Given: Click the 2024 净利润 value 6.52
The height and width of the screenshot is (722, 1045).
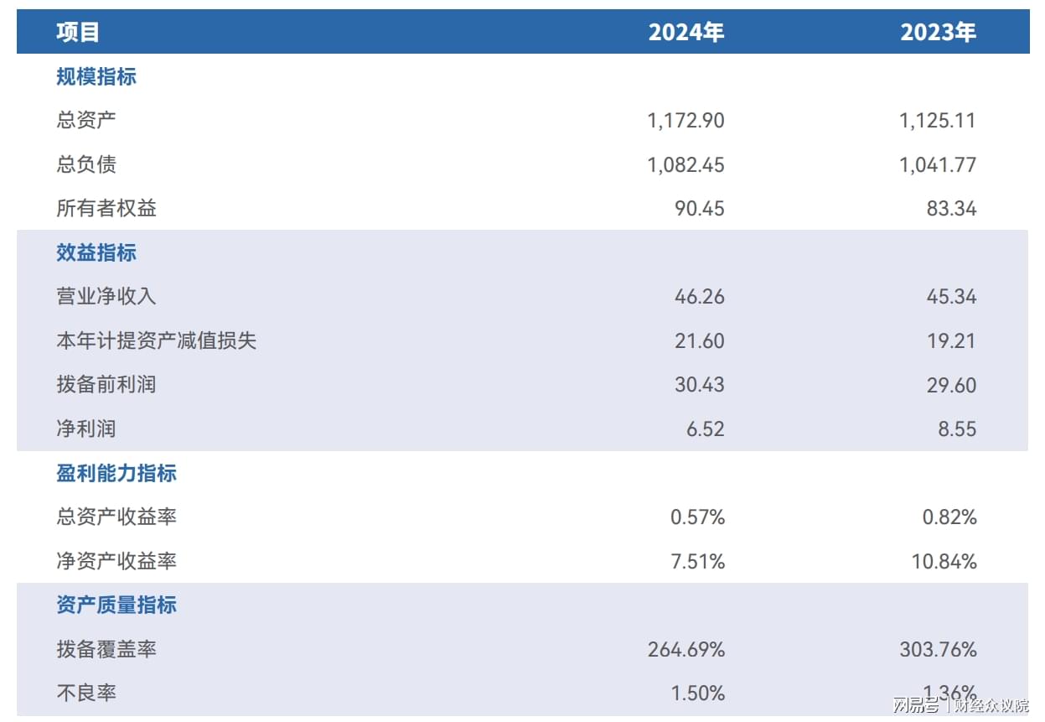Looking at the screenshot, I should (x=706, y=429).
